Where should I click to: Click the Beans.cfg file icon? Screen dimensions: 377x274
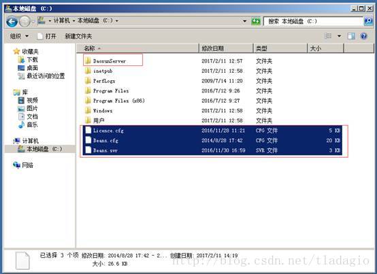click(x=88, y=140)
